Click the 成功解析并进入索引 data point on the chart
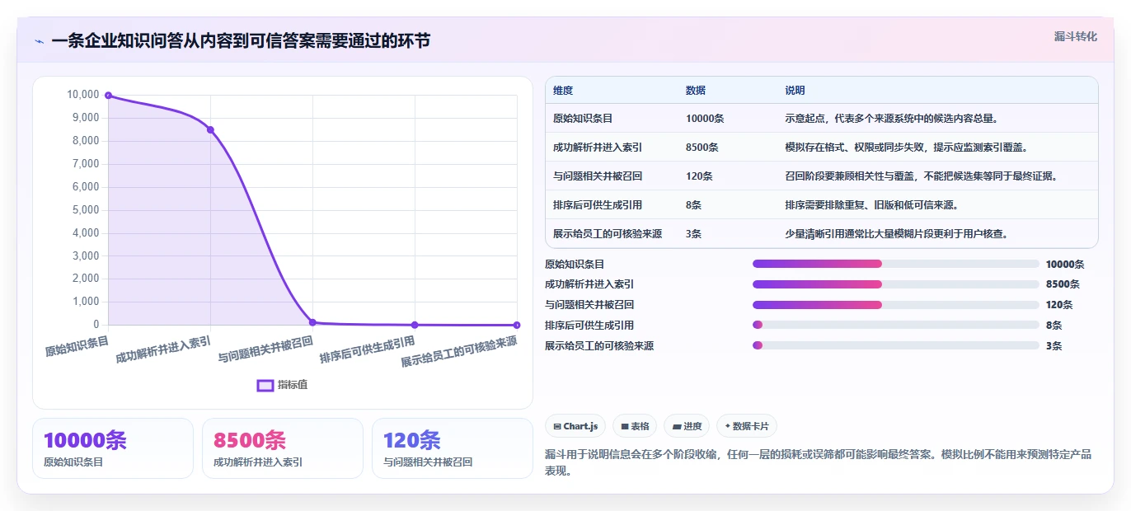 [x=210, y=129]
